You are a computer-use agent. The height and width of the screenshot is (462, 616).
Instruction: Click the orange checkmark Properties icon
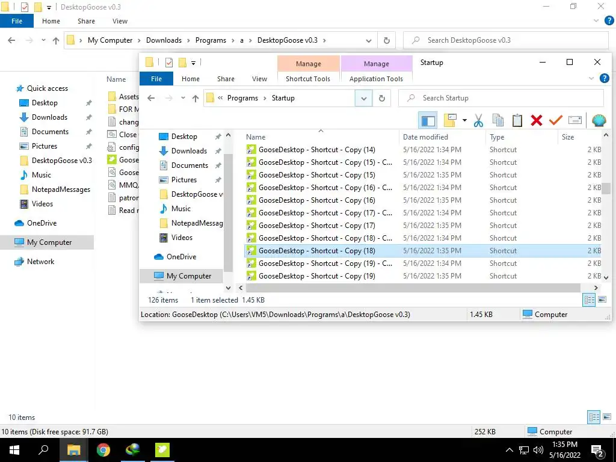point(555,120)
